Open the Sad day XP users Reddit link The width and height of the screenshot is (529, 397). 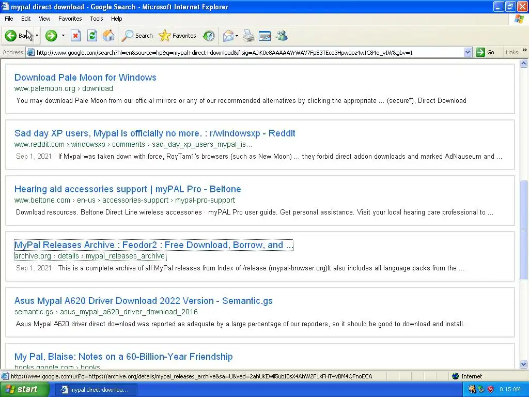pos(154,133)
